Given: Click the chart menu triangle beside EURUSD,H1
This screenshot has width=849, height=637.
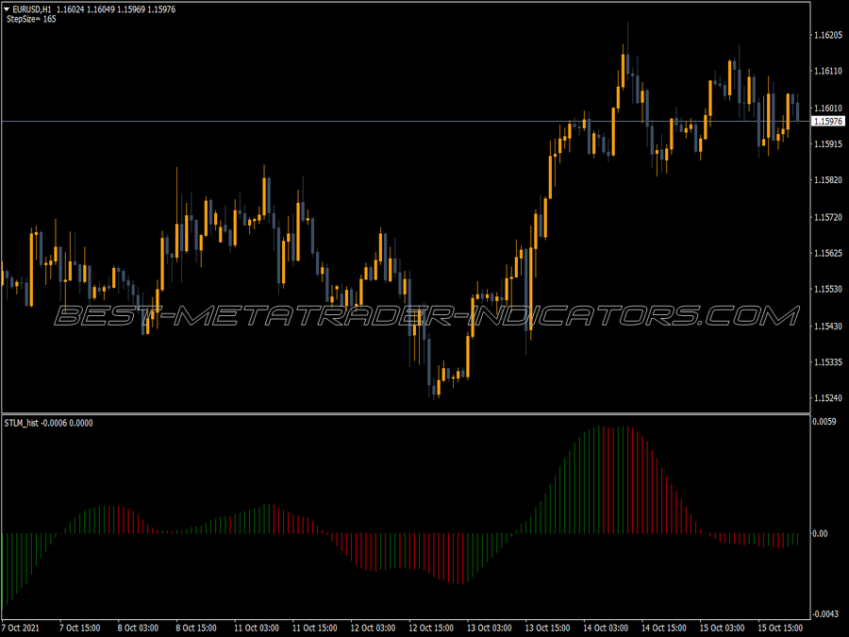Looking at the screenshot, I should 7,9.
